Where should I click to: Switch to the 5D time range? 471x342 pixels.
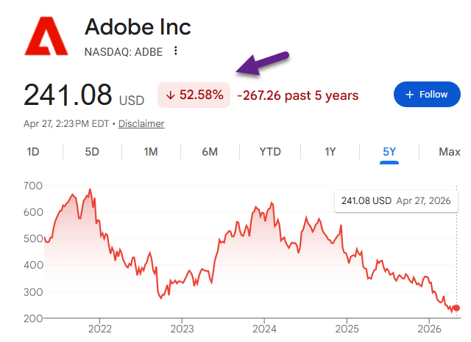tap(92, 152)
